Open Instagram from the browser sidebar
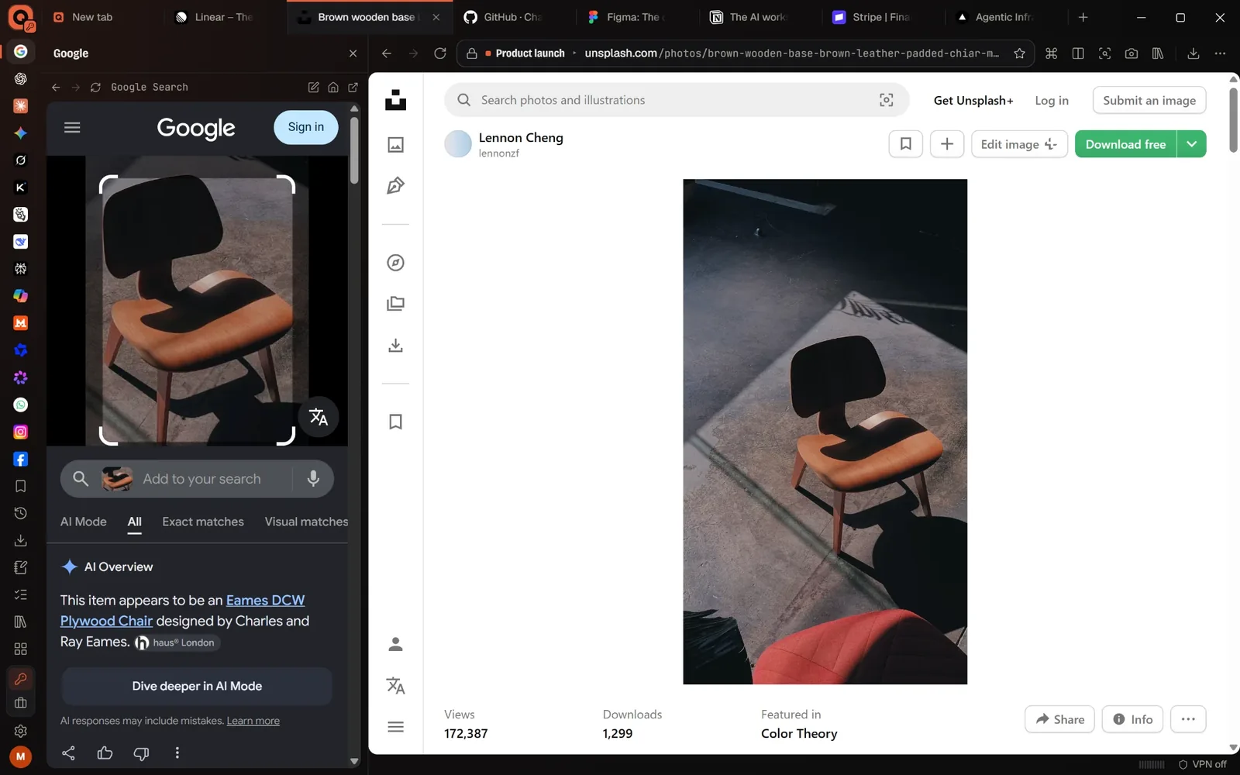1240x775 pixels. pos(21,432)
